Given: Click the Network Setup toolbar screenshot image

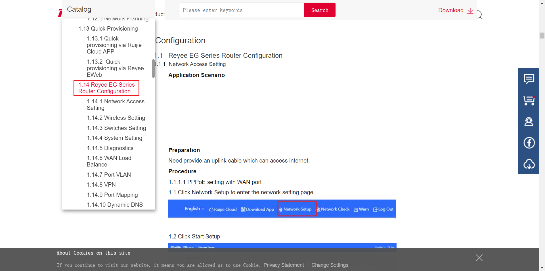Looking at the screenshot, I should [282, 209].
